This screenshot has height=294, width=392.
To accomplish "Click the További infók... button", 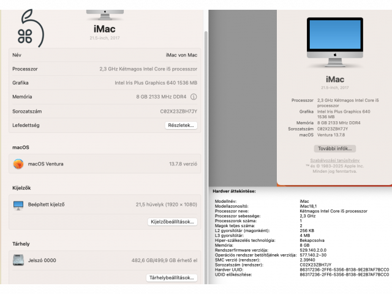I will pyautogui.click(x=335, y=148).
